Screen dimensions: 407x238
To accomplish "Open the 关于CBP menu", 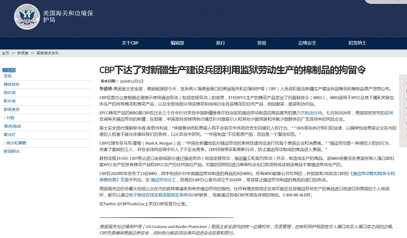I will (130, 43).
